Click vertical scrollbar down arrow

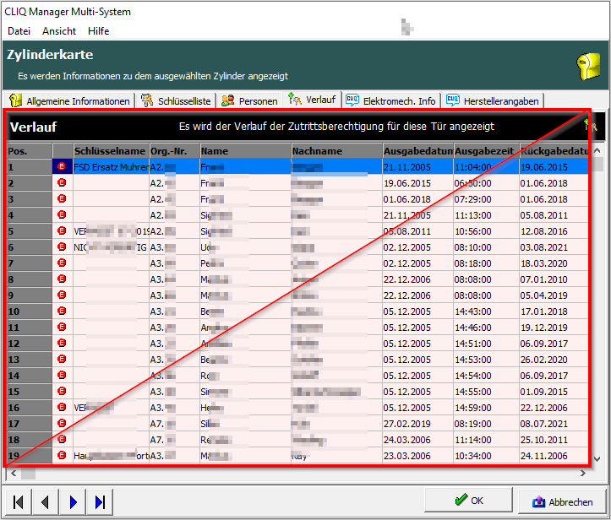point(597,459)
